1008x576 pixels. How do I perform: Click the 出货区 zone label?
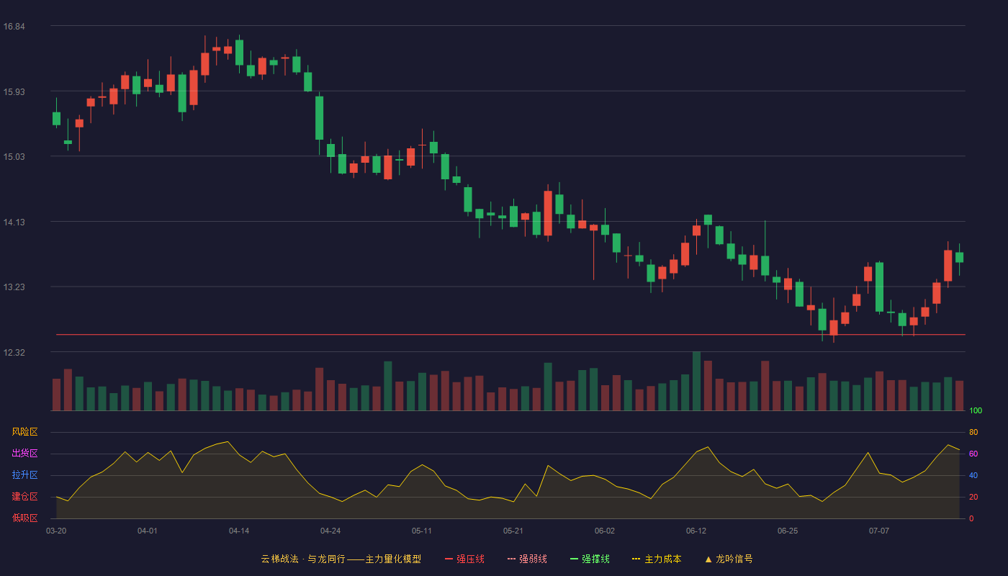point(24,454)
